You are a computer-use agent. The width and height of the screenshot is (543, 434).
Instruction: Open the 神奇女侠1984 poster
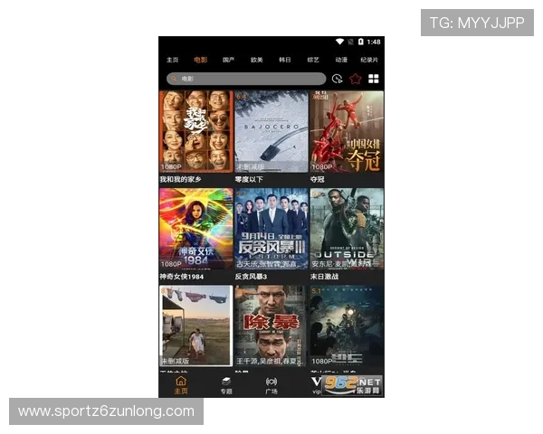coord(195,229)
